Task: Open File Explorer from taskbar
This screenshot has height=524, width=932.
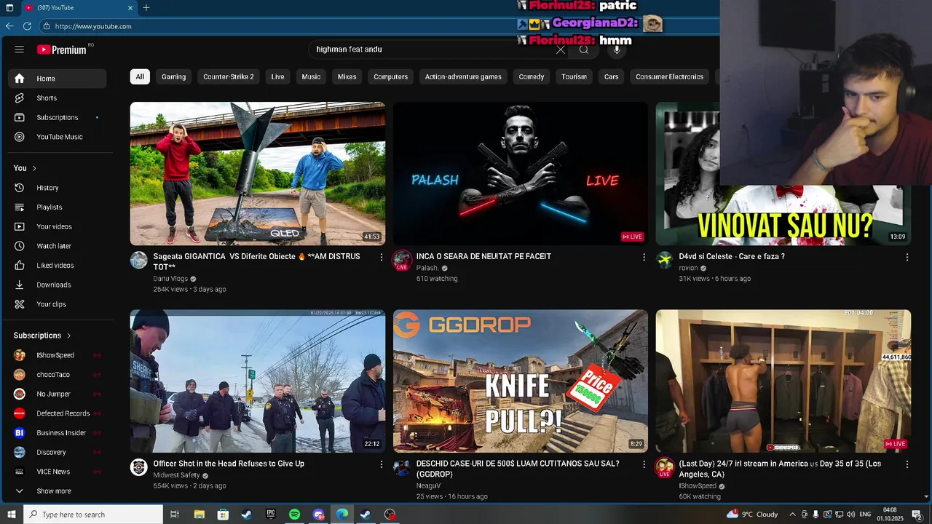Action: click(199, 515)
